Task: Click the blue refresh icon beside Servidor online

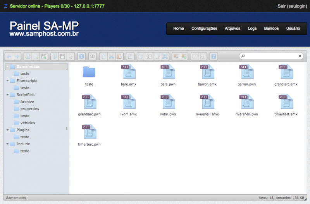Action: 5,6
